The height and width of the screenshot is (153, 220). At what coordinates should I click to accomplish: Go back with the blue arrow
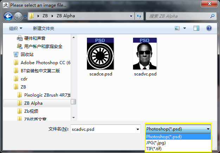point(8,16)
